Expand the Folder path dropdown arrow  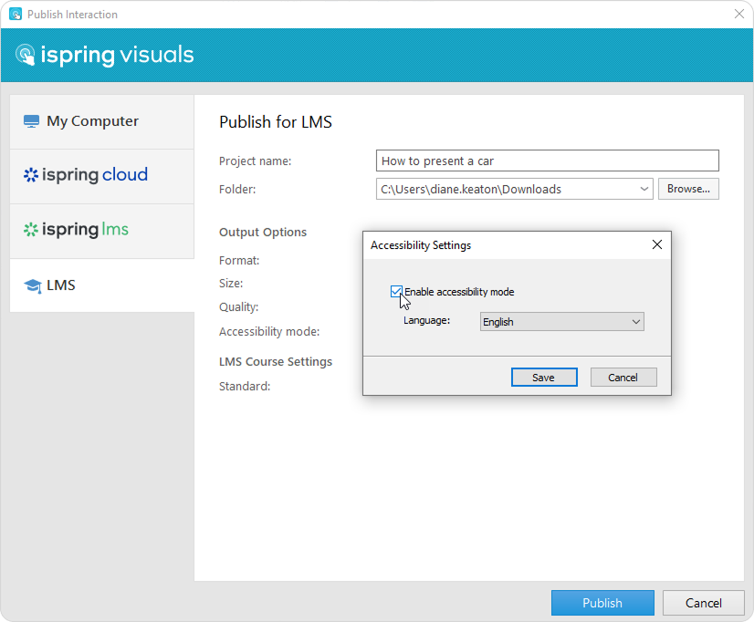(x=645, y=189)
